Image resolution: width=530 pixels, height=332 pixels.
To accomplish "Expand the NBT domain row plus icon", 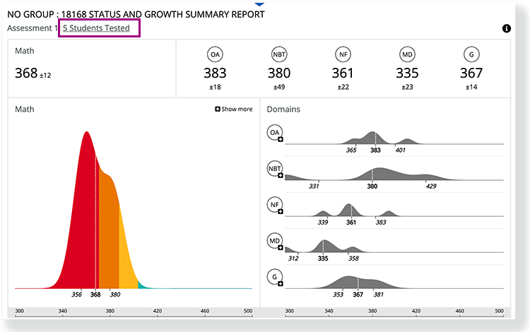I will coord(281,176).
